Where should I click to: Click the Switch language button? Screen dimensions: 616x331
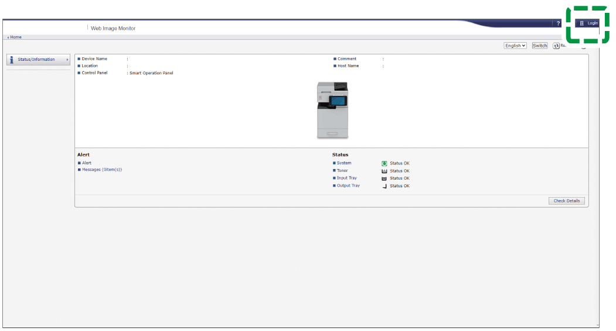pos(540,46)
